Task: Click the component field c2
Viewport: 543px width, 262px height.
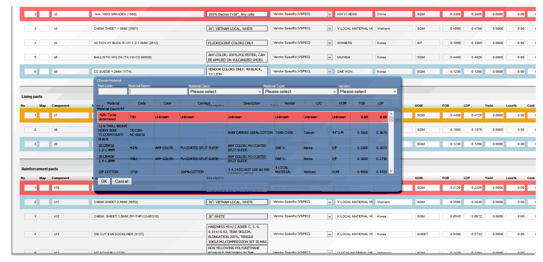Action: tap(71, 14)
